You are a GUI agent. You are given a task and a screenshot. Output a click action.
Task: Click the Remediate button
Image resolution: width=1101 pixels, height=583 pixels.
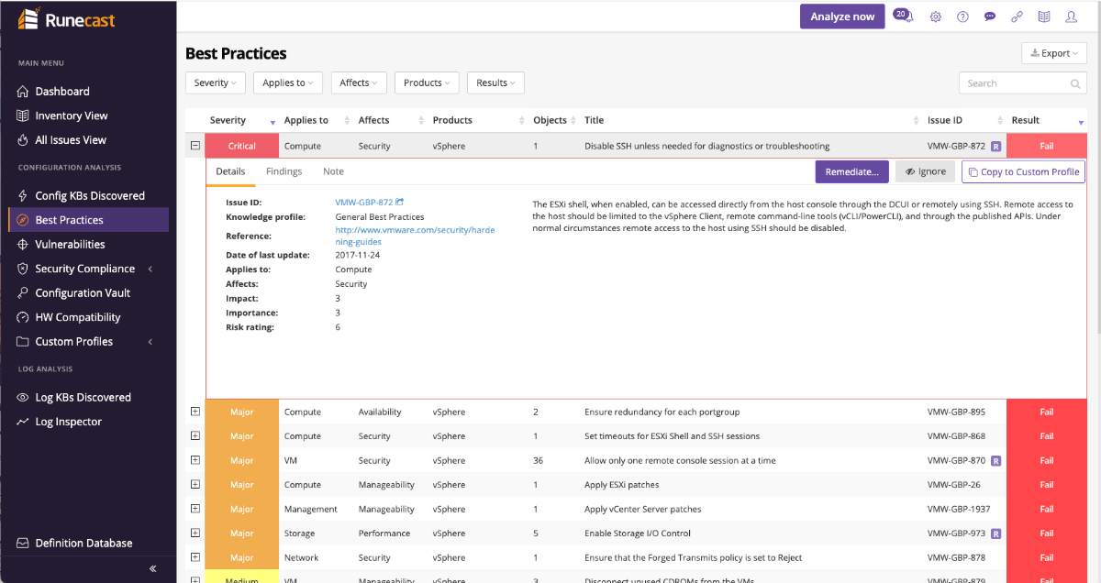tap(851, 171)
